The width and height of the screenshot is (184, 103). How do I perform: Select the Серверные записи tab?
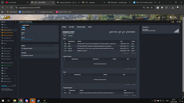click(x=81, y=27)
